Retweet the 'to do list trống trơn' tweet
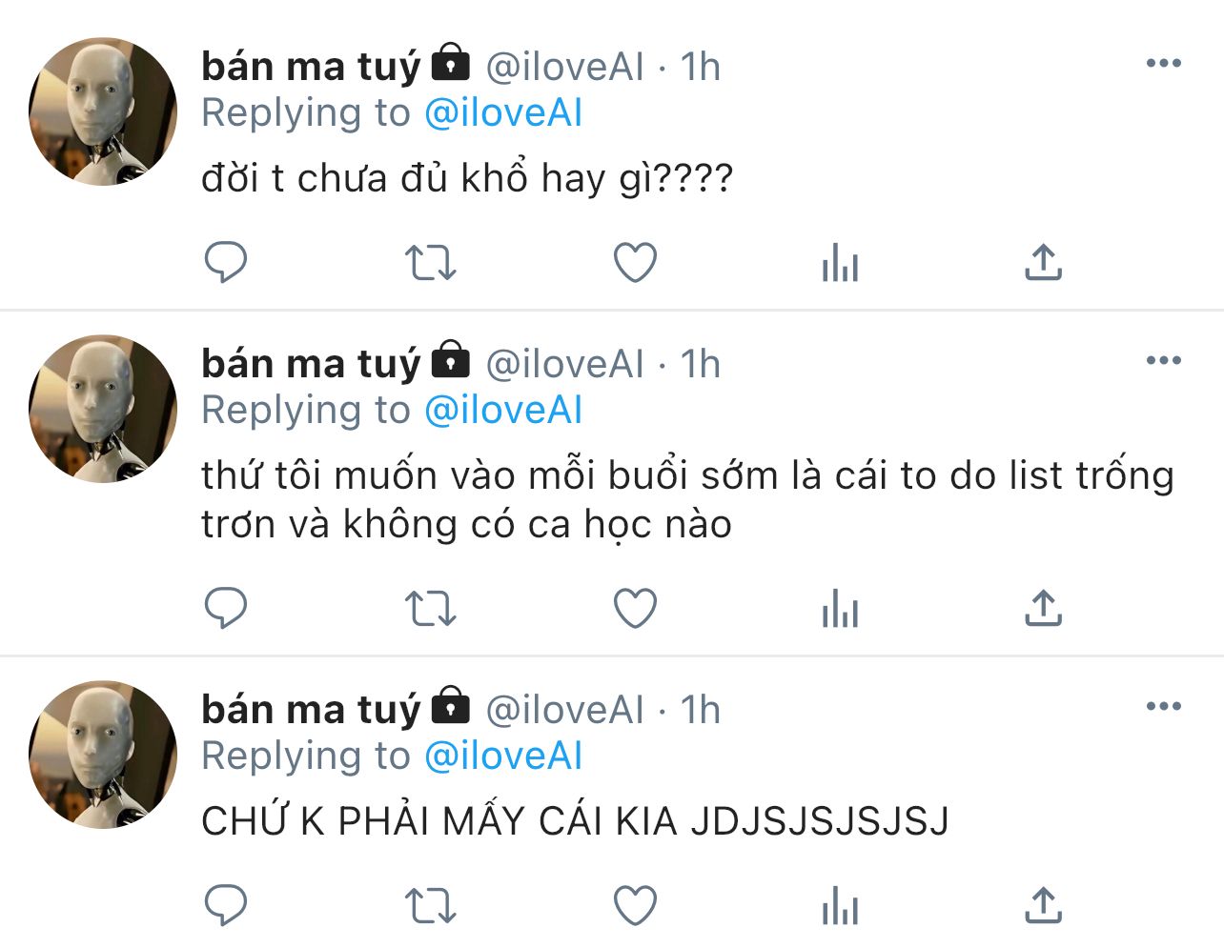The image size is (1224, 948). tap(431, 608)
